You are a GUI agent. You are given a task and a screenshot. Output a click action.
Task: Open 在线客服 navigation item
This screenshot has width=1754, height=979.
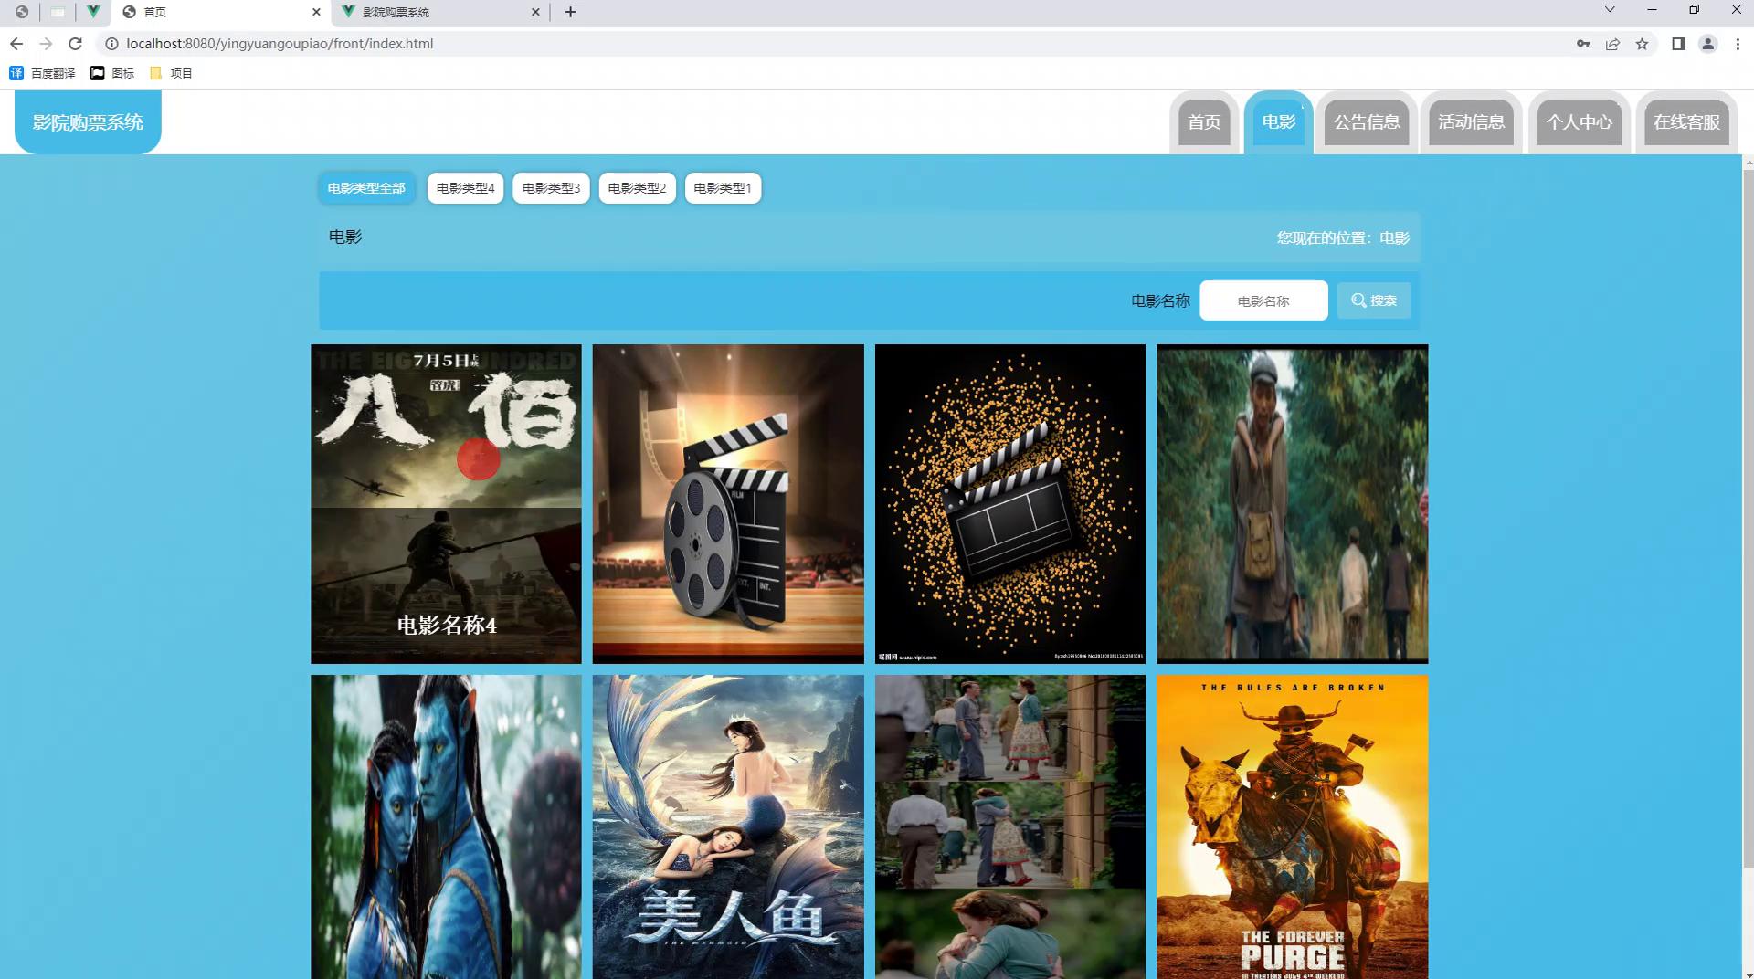click(1686, 122)
